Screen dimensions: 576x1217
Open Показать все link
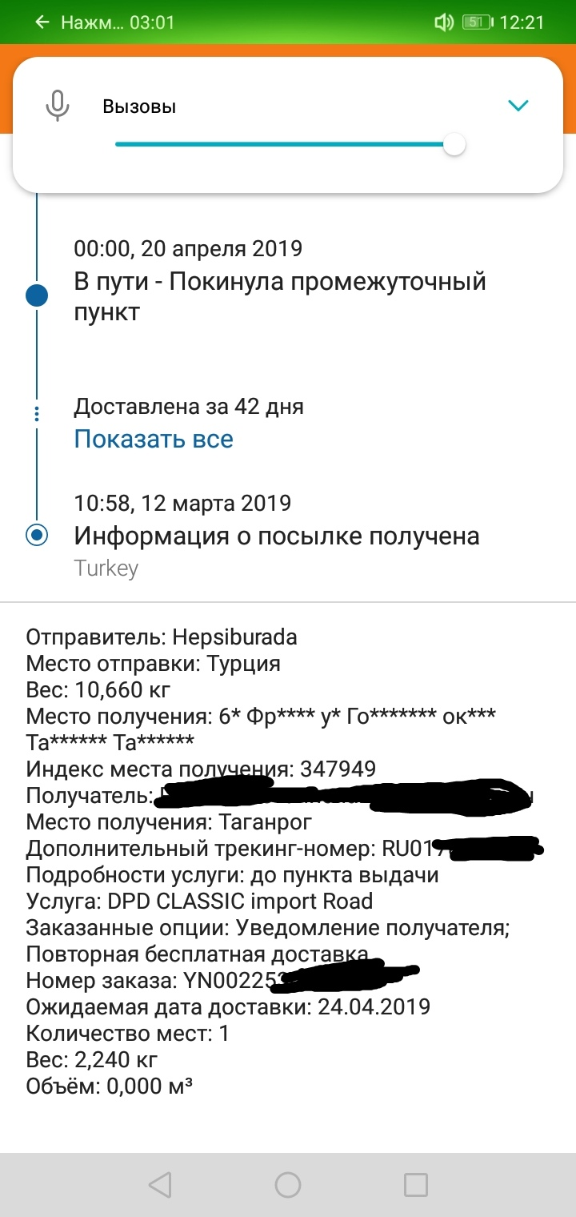154,439
